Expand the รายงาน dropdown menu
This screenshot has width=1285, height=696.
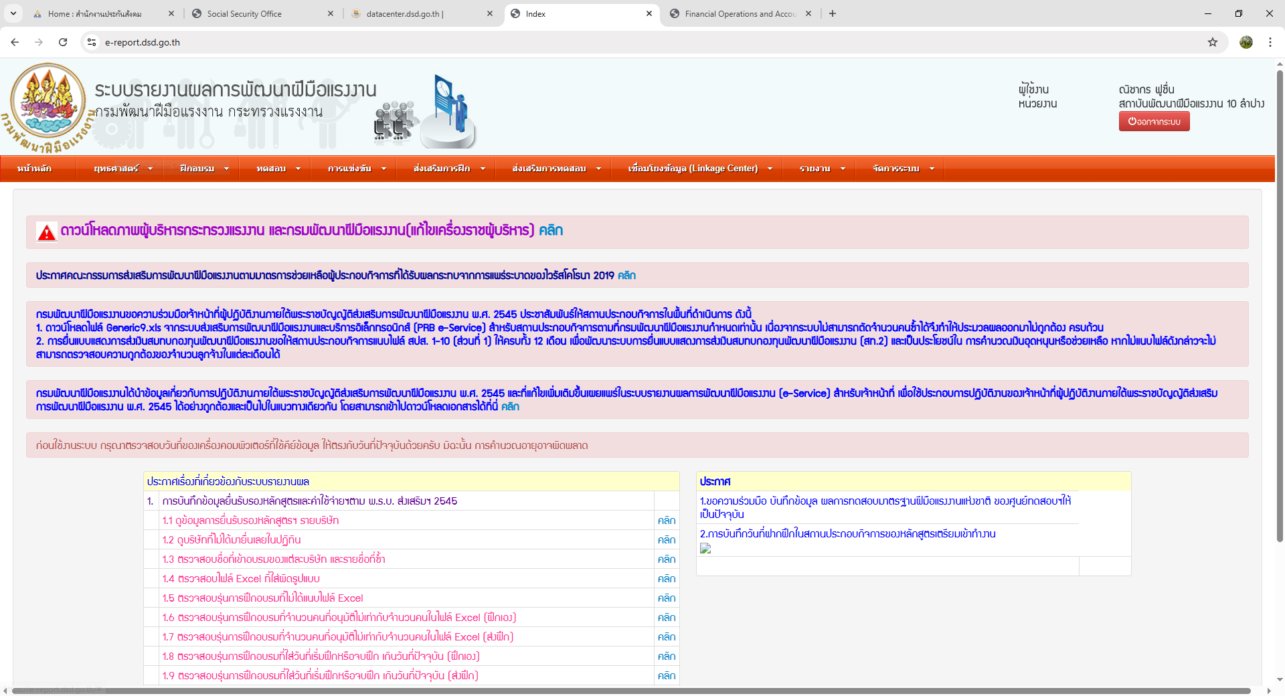pyautogui.click(x=822, y=169)
